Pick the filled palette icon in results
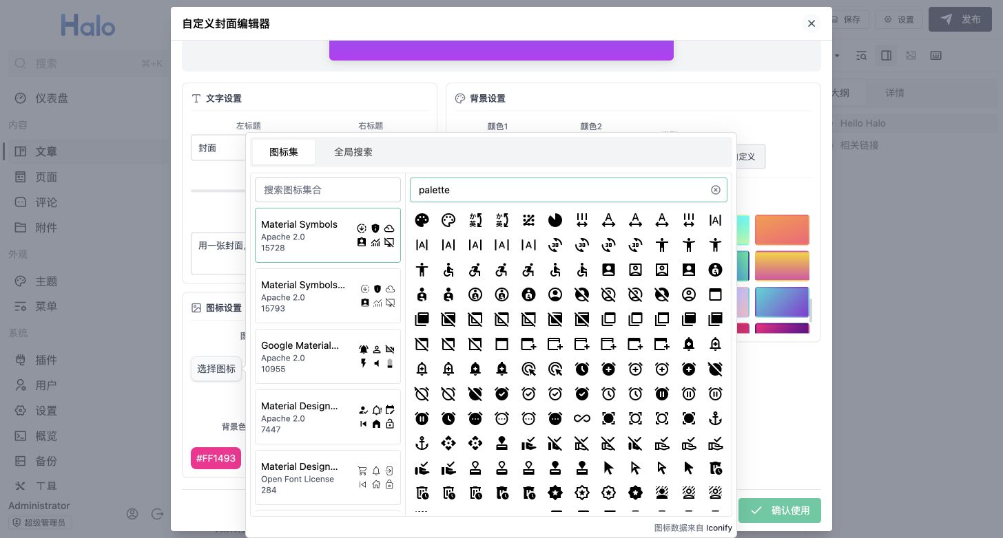 pyautogui.click(x=422, y=220)
